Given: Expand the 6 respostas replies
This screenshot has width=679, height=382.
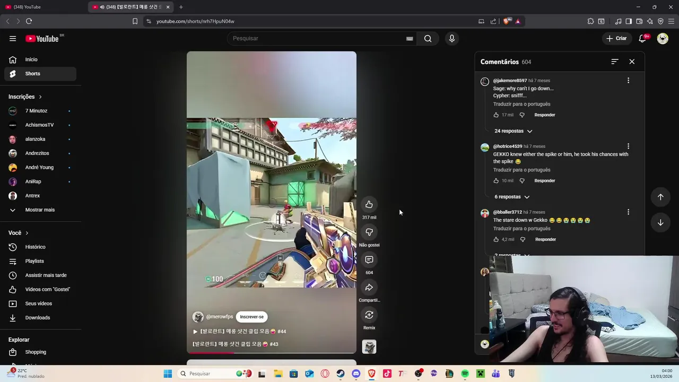Looking at the screenshot, I should pos(512,197).
